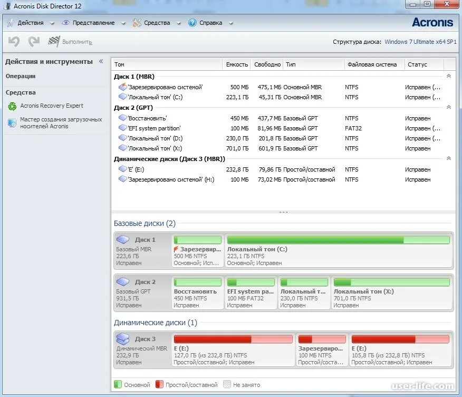Click the red Простой/составной legend swatch
Screen dimensions: 462x397
click(159, 384)
